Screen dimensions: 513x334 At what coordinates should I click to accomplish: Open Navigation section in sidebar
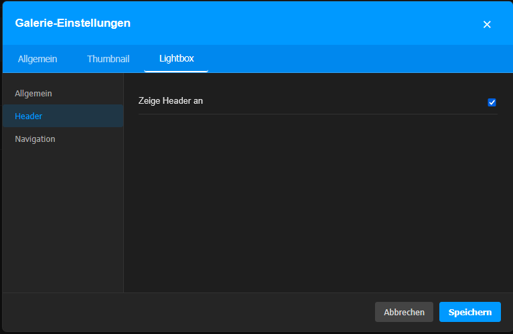click(x=63, y=139)
